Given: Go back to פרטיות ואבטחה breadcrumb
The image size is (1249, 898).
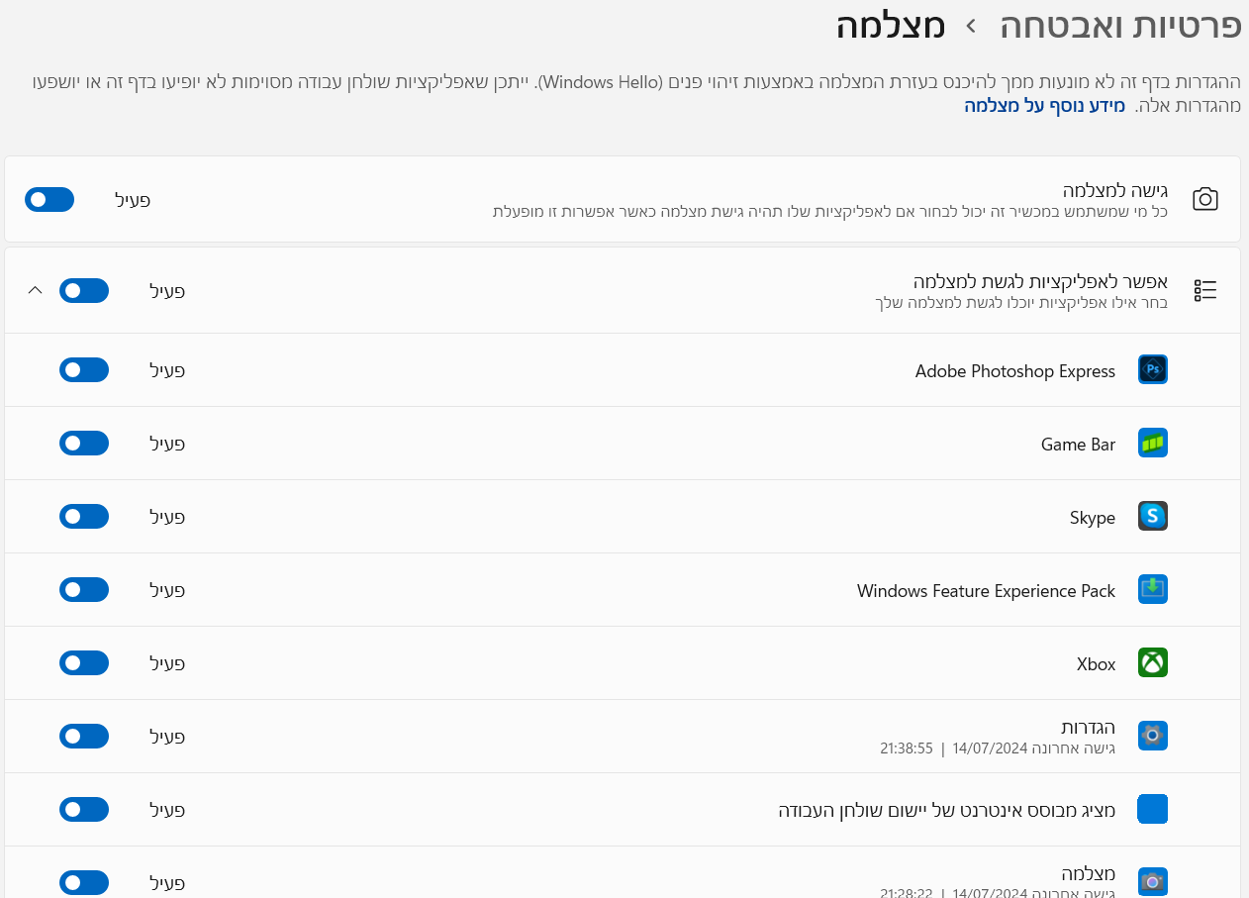Looking at the screenshot, I should click(x=1120, y=26).
